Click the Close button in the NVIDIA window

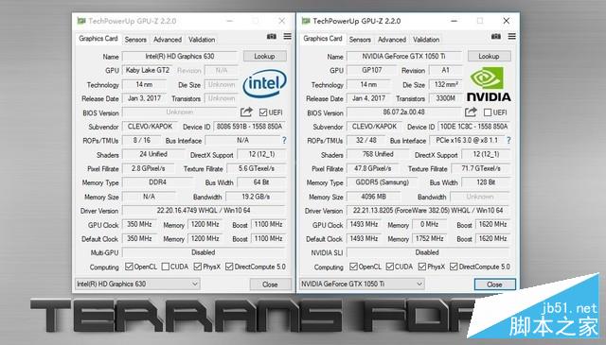494,285
